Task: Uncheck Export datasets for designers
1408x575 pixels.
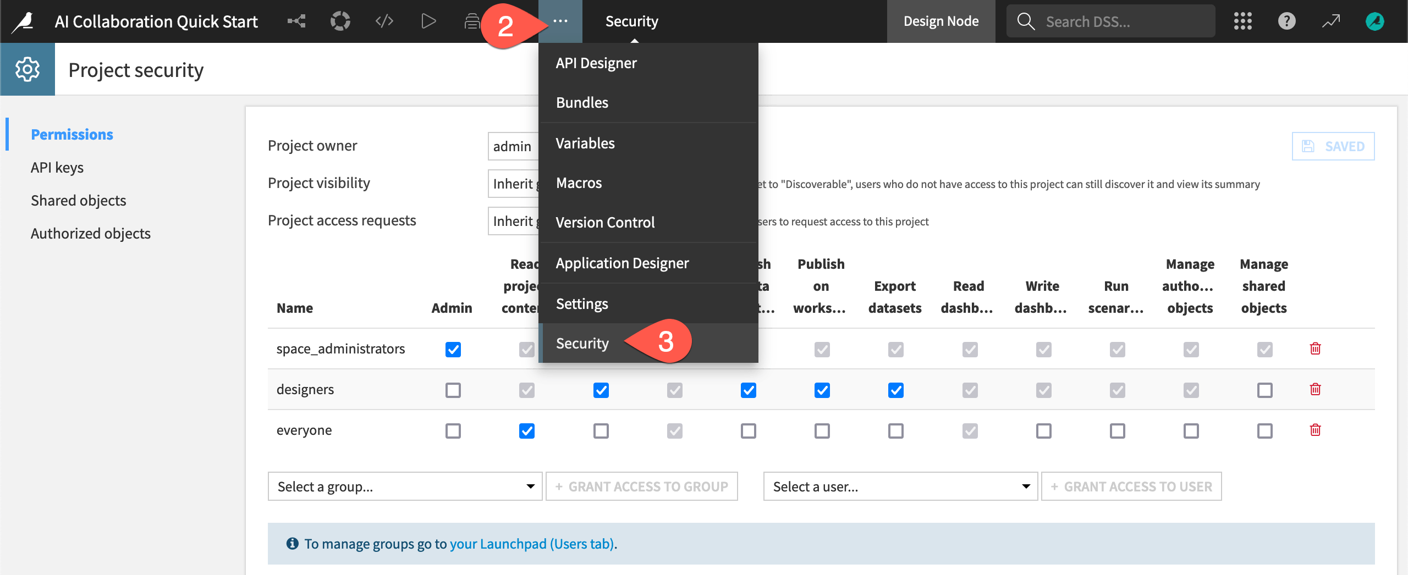Action: (x=895, y=390)
